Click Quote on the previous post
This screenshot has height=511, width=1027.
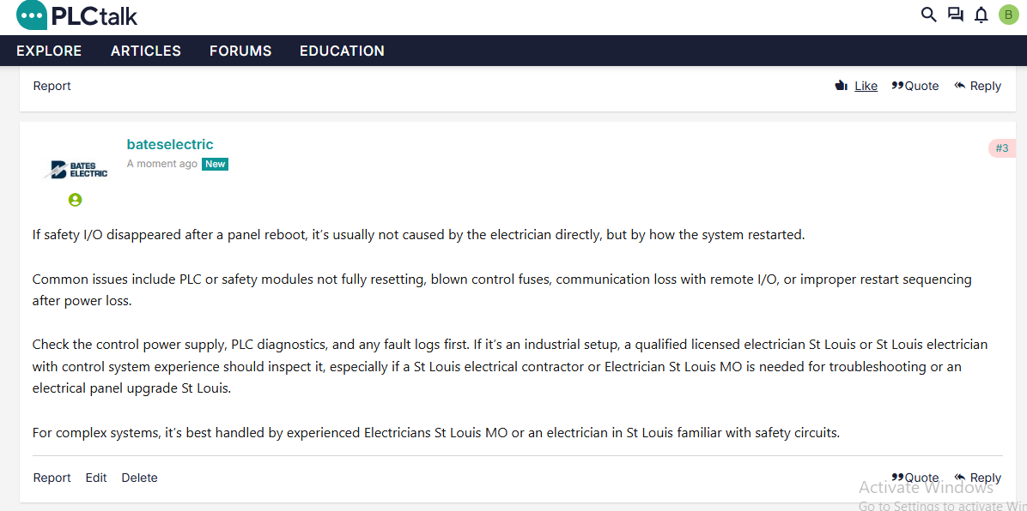(915, 86)
